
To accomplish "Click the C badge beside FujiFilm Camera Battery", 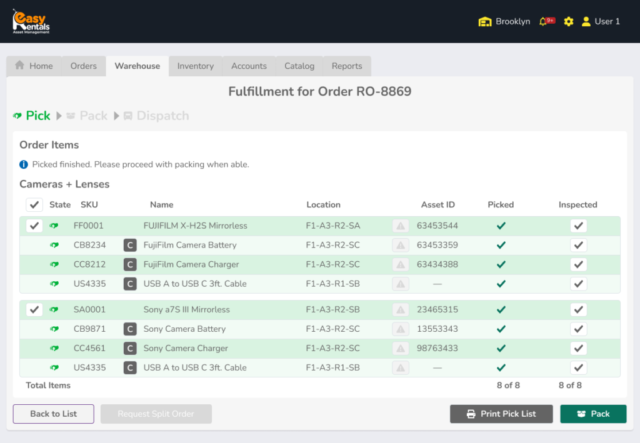I will click(x=130, y=245).
